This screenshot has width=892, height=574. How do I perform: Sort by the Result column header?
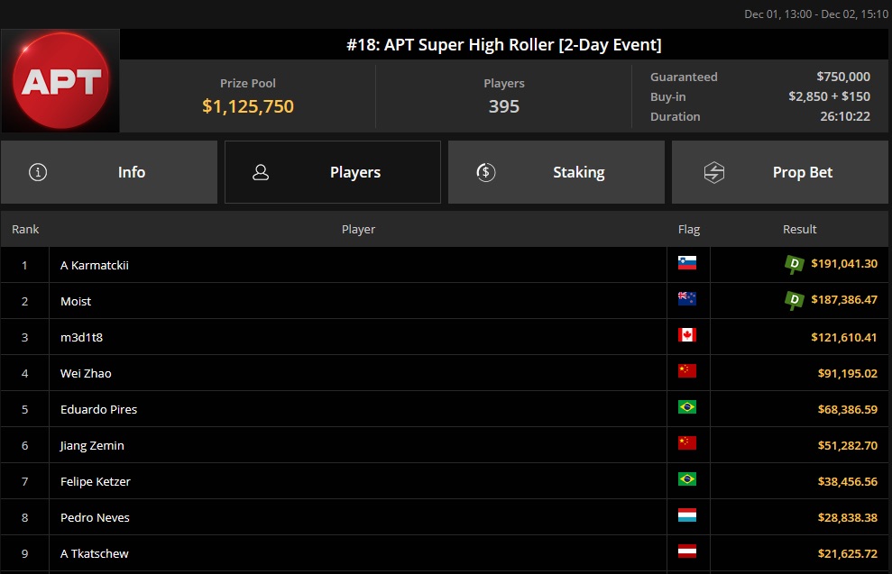(799, 230)
